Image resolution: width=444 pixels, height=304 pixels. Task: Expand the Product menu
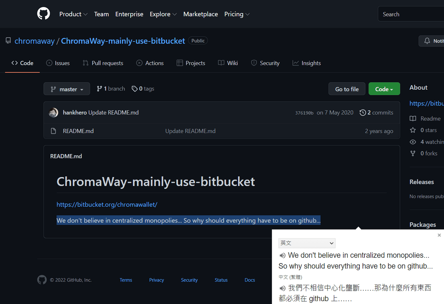[x=73, y=14]
